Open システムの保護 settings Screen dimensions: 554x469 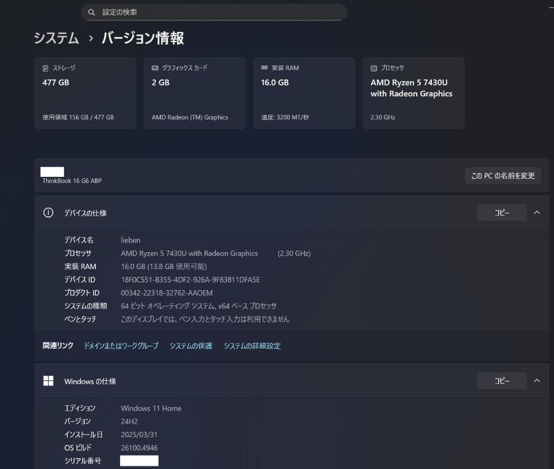[190, 345]
